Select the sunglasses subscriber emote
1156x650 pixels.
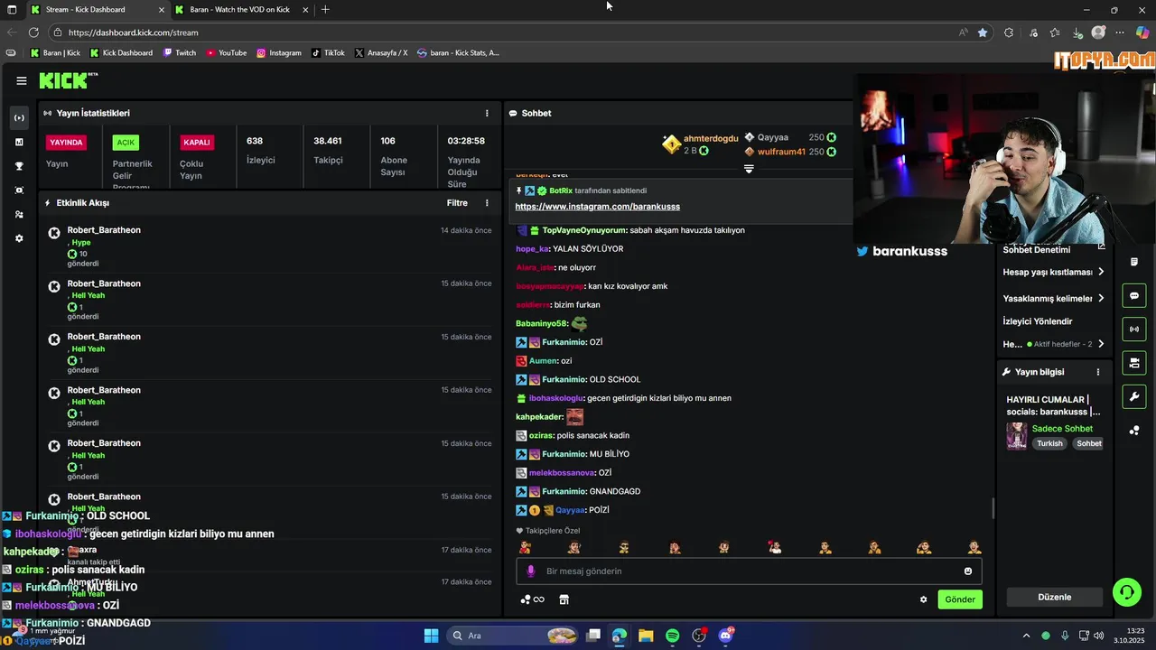click(623, 547)
